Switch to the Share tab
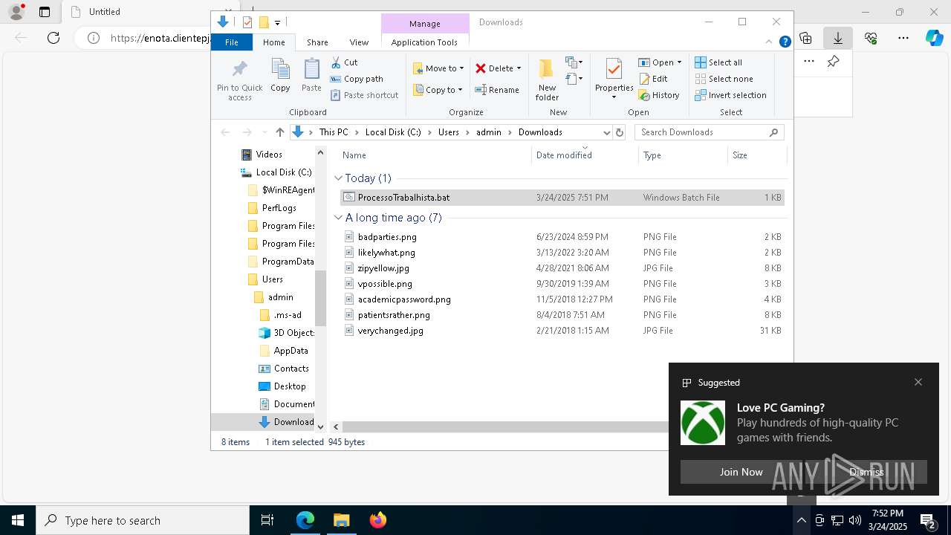The image size is (951, 535). [x=317, y=42]
